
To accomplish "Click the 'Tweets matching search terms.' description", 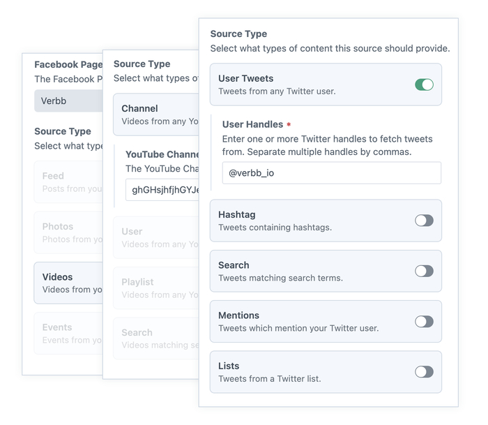I will click(280, 278).
